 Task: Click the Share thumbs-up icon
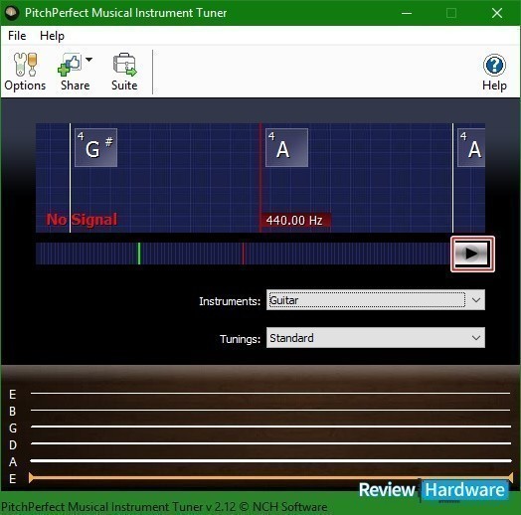point(70,65)
